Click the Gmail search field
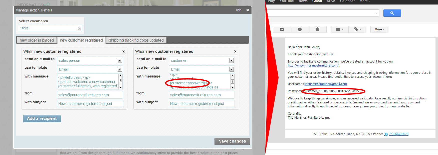This screenshot has width=438, height=155. click(x=322, y=13)
